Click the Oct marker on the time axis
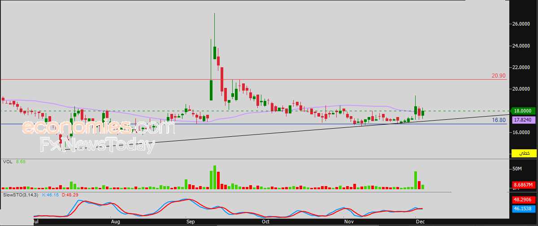 [x=265, y=221]
